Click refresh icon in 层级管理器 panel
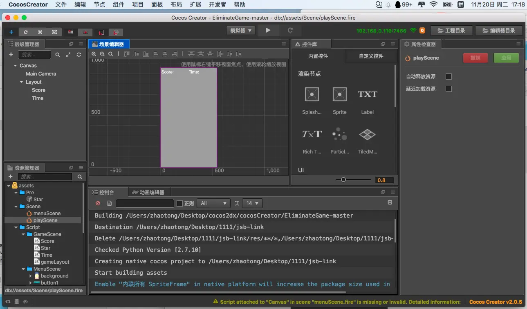The width and height of the screenshot is (527, 309). click(79, 55)
